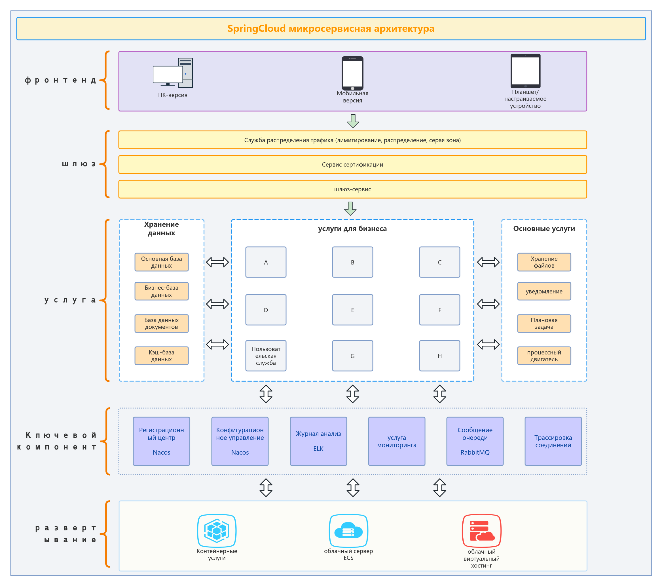Select the Кэш-база данных box
Image resolution: width=662 pixels, height=586 pixels.
point(162,356)
